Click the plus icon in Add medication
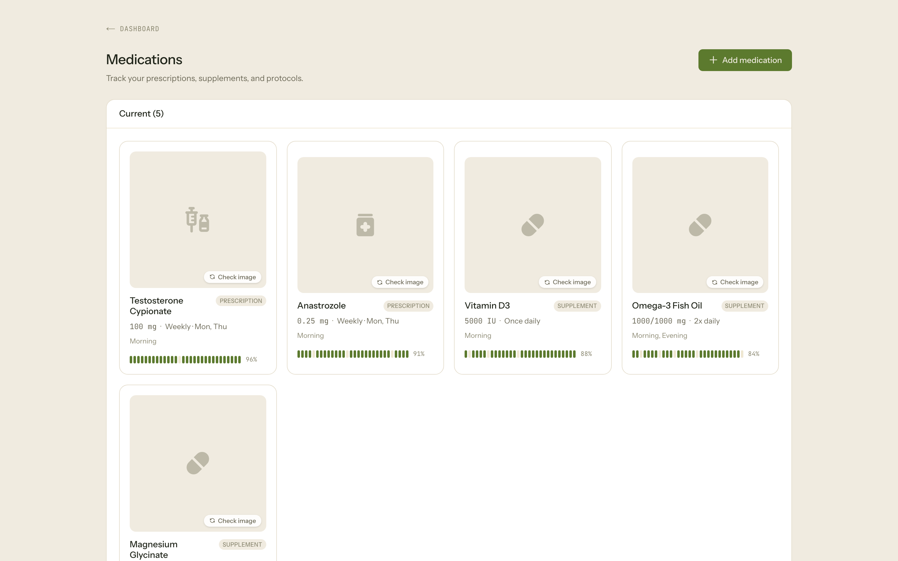This screenshot has width=898, height=561. (x=713, y=60)
